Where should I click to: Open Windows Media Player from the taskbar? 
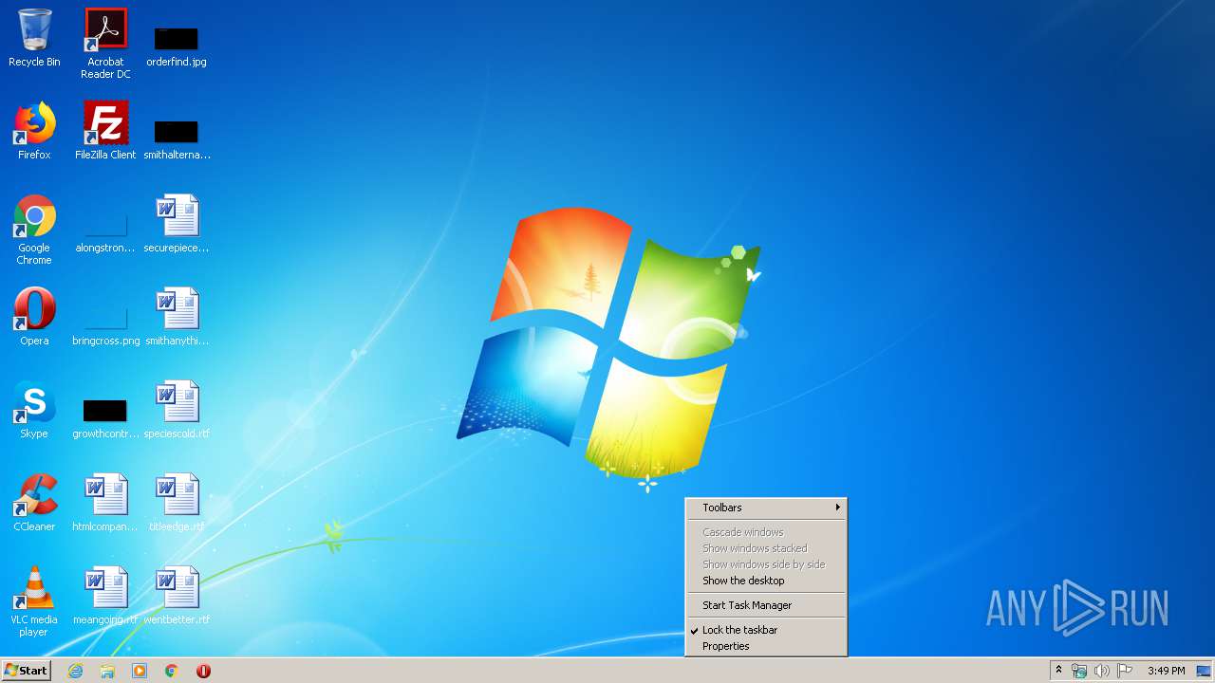pos(140,671)
